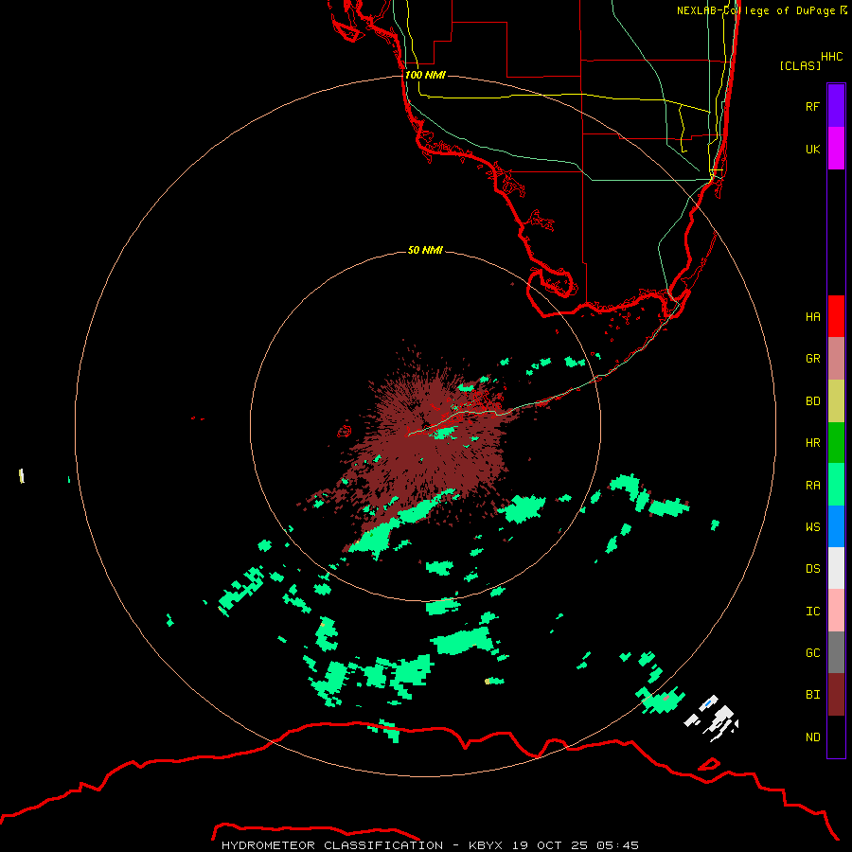Click the KBYX station identifier
The height and width of the screenshot is (852, 852).
pyautogui.click(x=486, y=845)
